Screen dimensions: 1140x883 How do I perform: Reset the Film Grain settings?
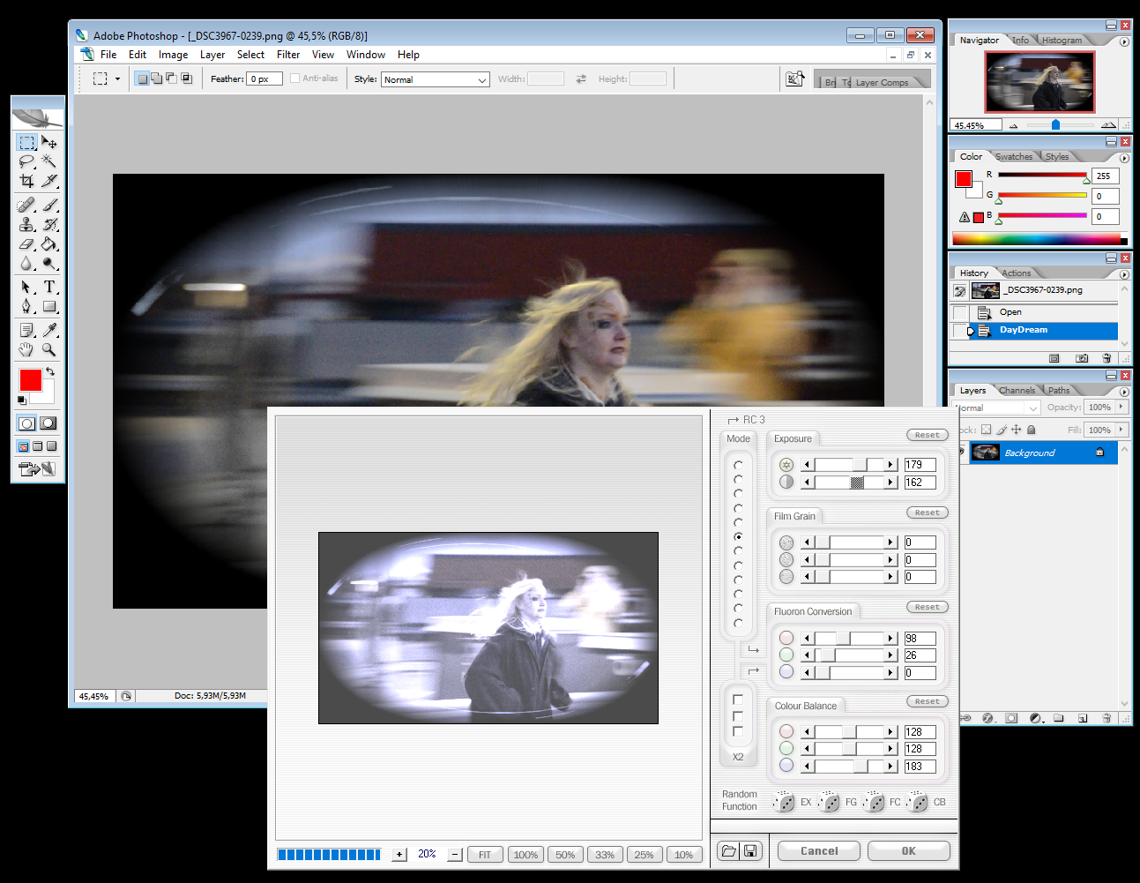point(927,513)
